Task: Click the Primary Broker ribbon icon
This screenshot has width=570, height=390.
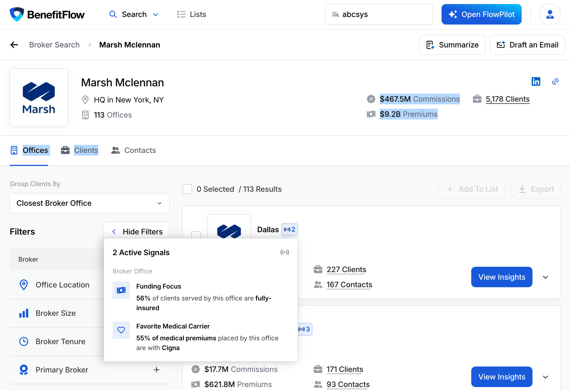Action: 24,370
